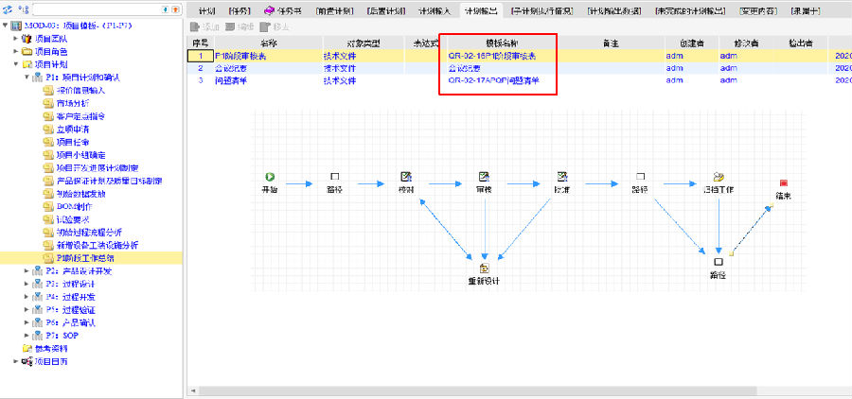Open the 问题清单 name link in row 3
Image resolution: width=852 pixels, height=399 pixels.
coord(232,81)
